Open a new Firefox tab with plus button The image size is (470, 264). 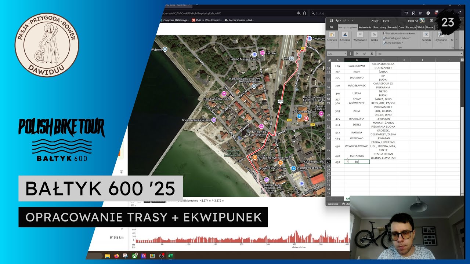tap(196, 5)
